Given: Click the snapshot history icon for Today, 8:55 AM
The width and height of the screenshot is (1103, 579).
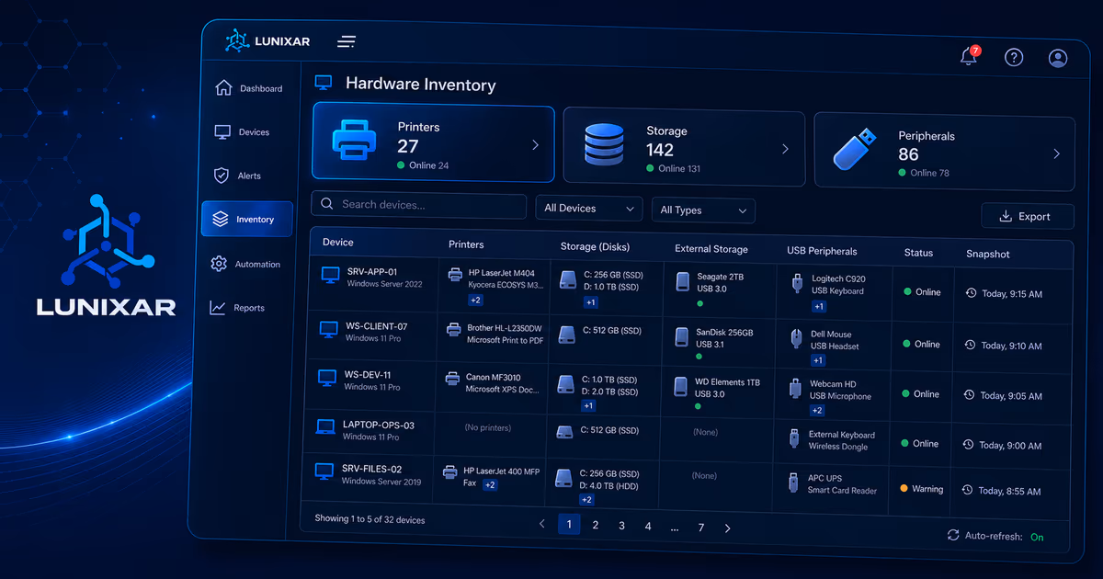Looking at the screenshot, I should tap(969, 491).
